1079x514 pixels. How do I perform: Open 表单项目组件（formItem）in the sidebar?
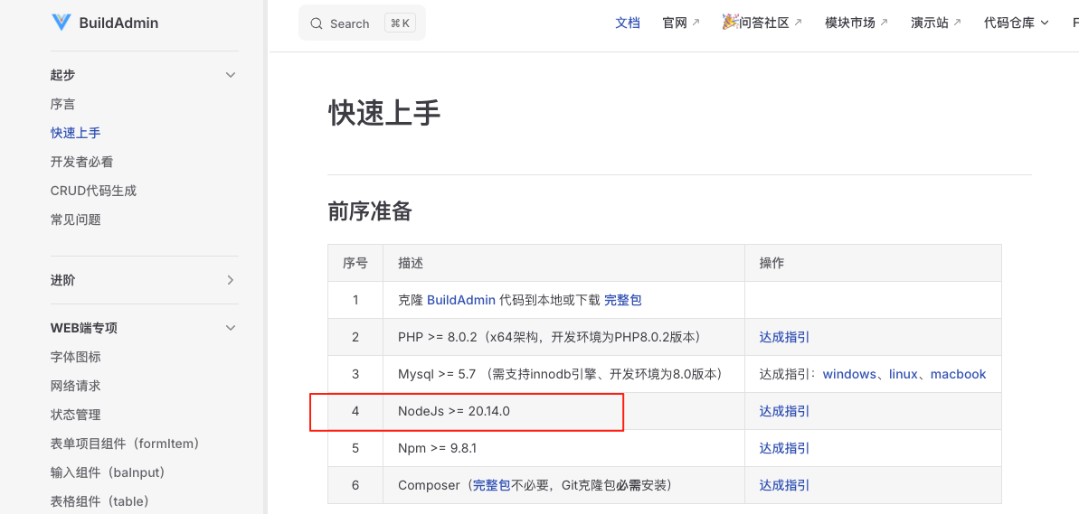(125, 444)
